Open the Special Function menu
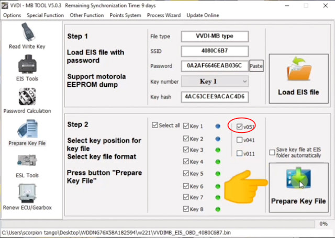Image resolution: width=335 pixels, height=238 pixels. [46, 15]
